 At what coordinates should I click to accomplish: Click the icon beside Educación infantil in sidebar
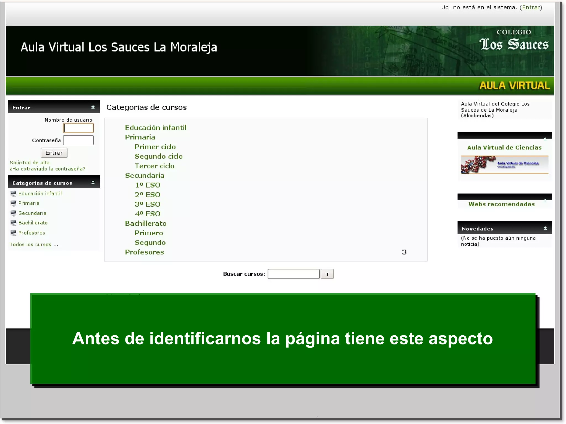pos(13,194)
